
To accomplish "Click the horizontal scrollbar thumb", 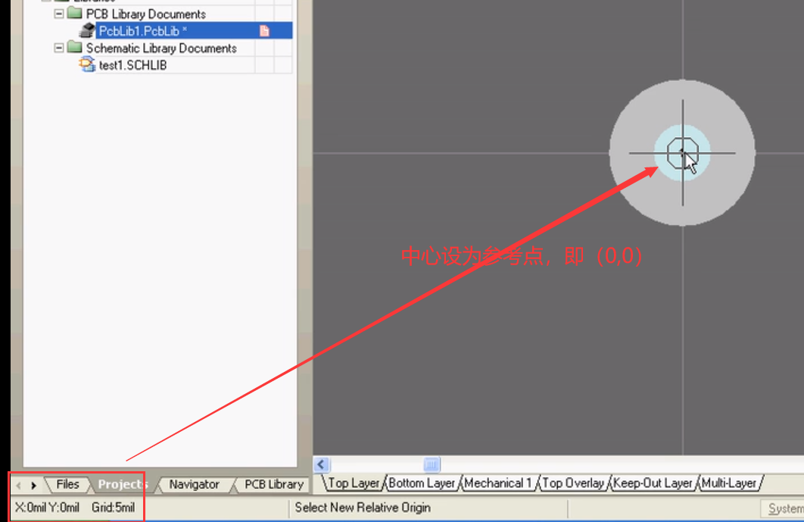I will click(430, 464).
